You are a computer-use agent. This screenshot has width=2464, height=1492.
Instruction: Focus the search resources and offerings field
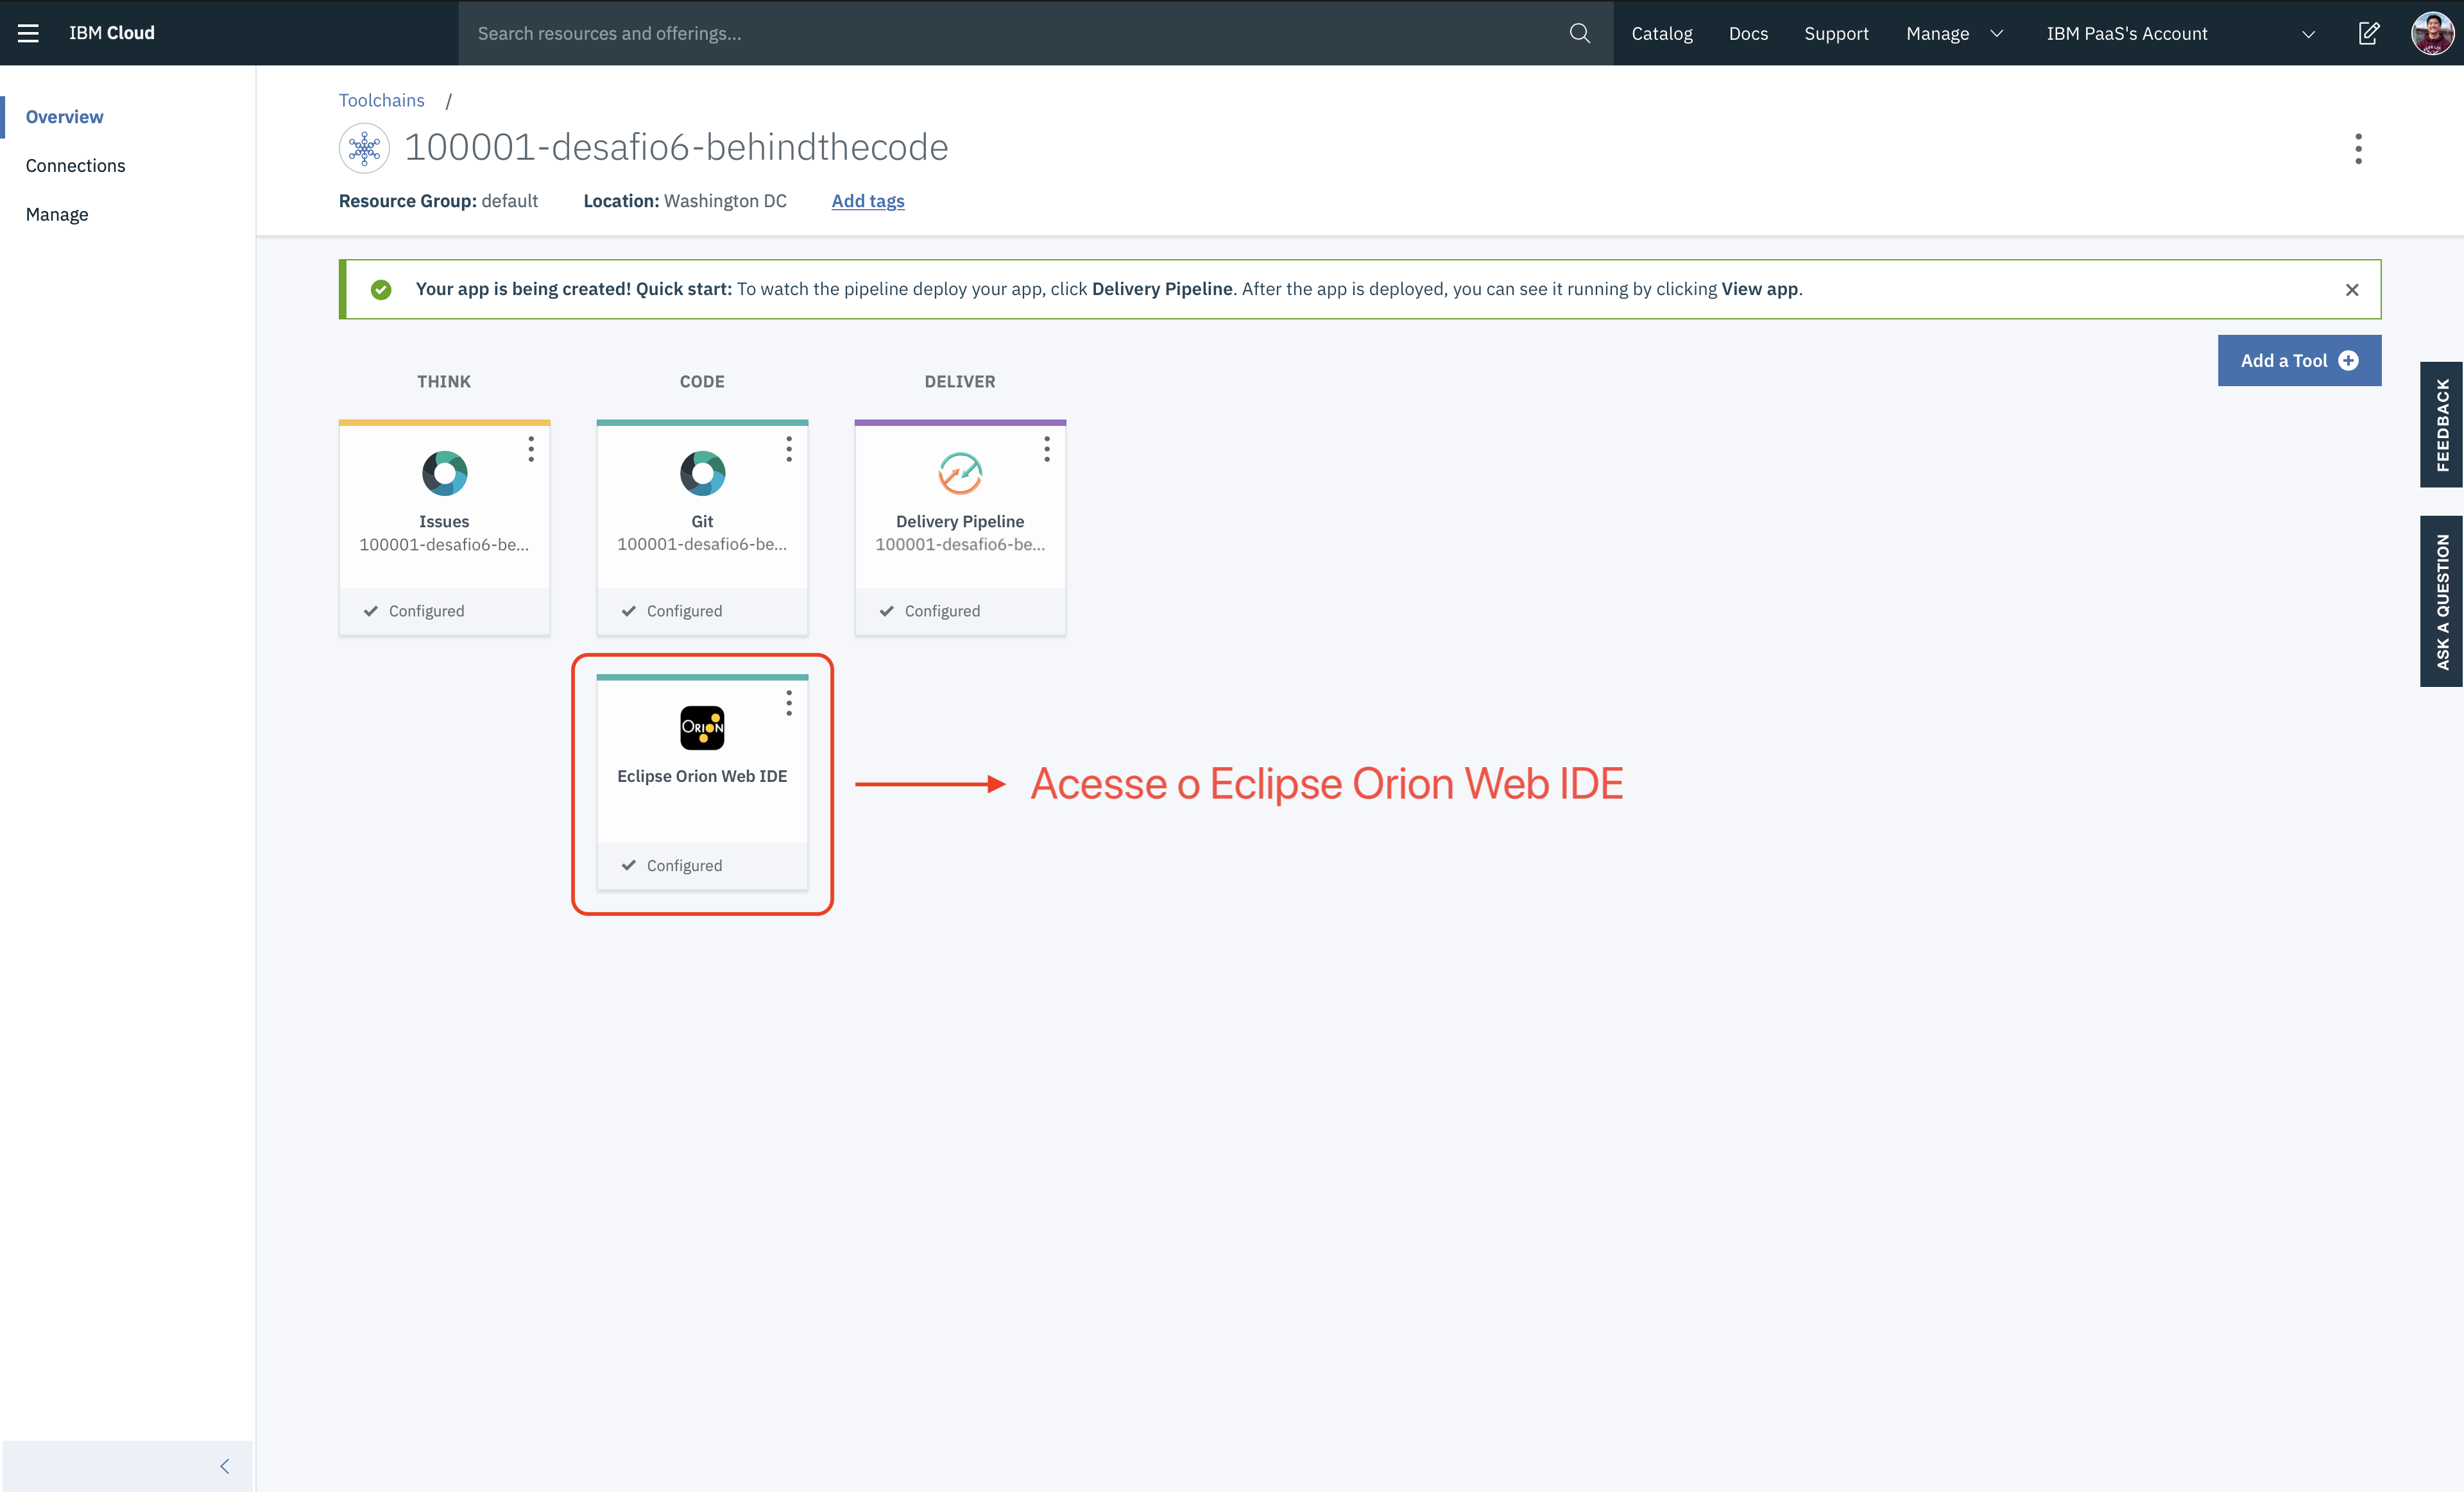(1000, 33)
